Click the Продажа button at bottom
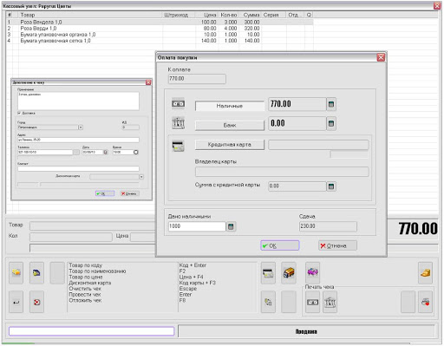Image resolution: width=444 pixels, height=346 pixels. point(306,331)
